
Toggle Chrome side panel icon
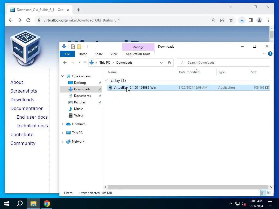coord(251,20)
